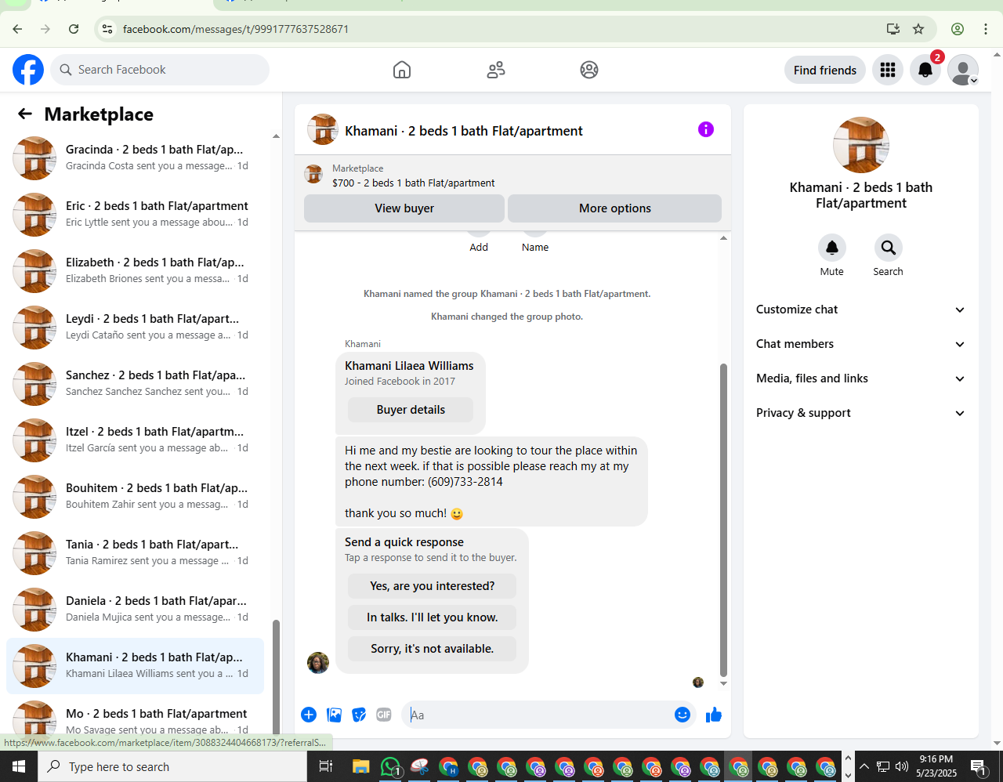Open the Facebook logo home link
This screenshot has height=782, width=1003.
pos(28,70)
